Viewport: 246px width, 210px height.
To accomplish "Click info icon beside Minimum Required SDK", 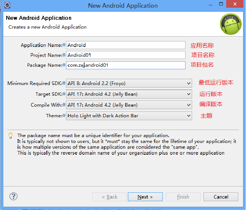I will [64, 83].
